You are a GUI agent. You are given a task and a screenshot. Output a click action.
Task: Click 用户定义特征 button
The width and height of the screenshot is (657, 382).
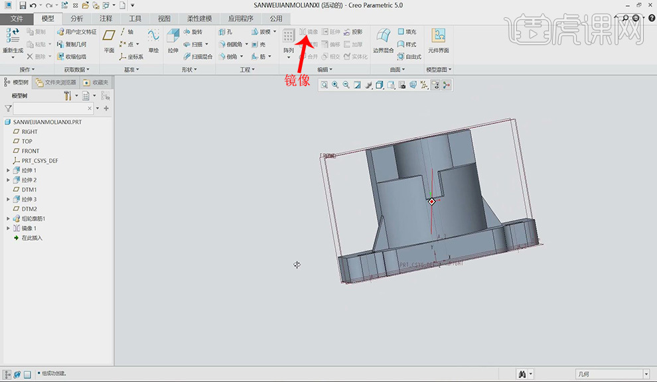click(x=76, y=32)
